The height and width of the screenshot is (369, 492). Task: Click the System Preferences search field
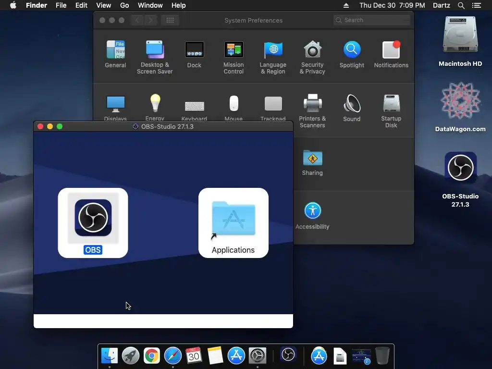point(372,20)
